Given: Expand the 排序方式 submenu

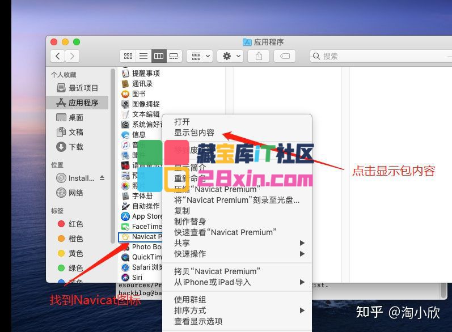Looking at the screenshot, I should [237, 310].
